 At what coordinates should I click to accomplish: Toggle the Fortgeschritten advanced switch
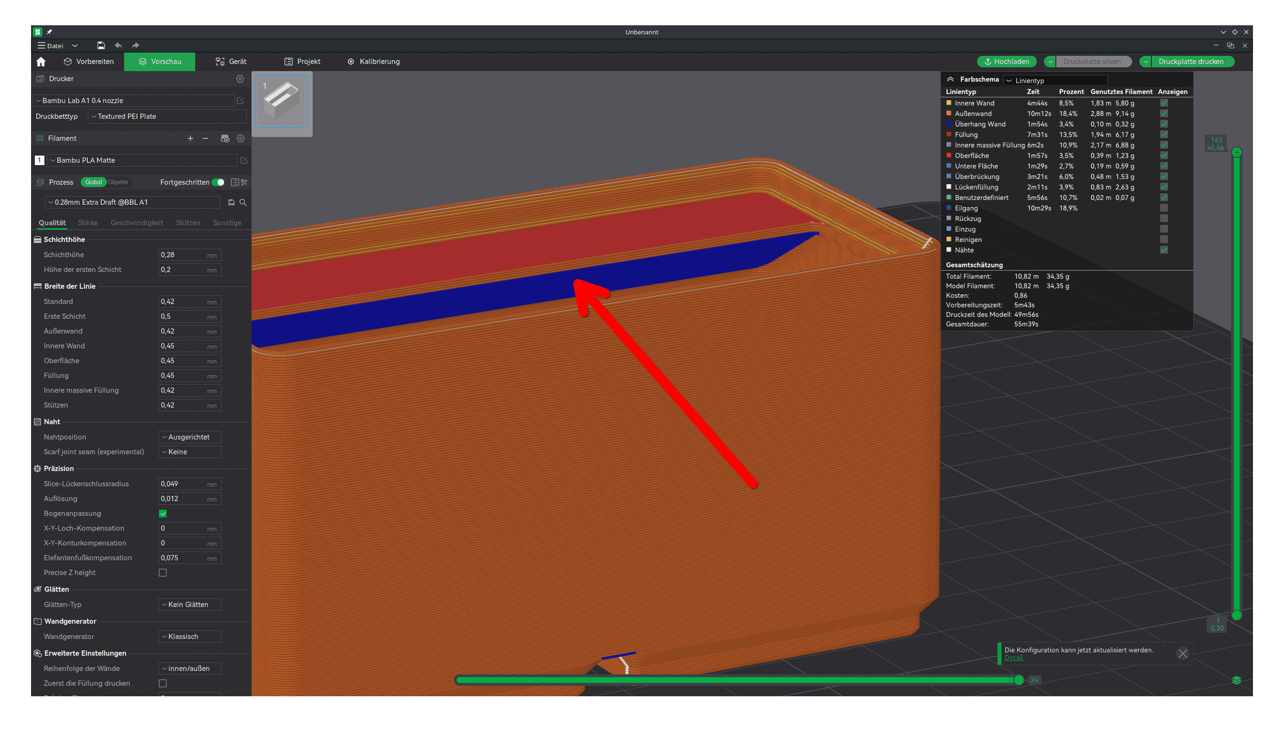point(219,182)
